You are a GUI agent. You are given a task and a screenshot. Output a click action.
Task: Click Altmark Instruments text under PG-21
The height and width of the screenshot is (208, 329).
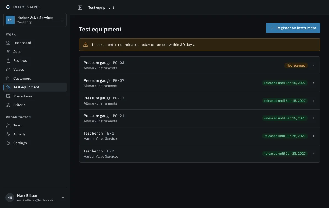click(100, 121)
